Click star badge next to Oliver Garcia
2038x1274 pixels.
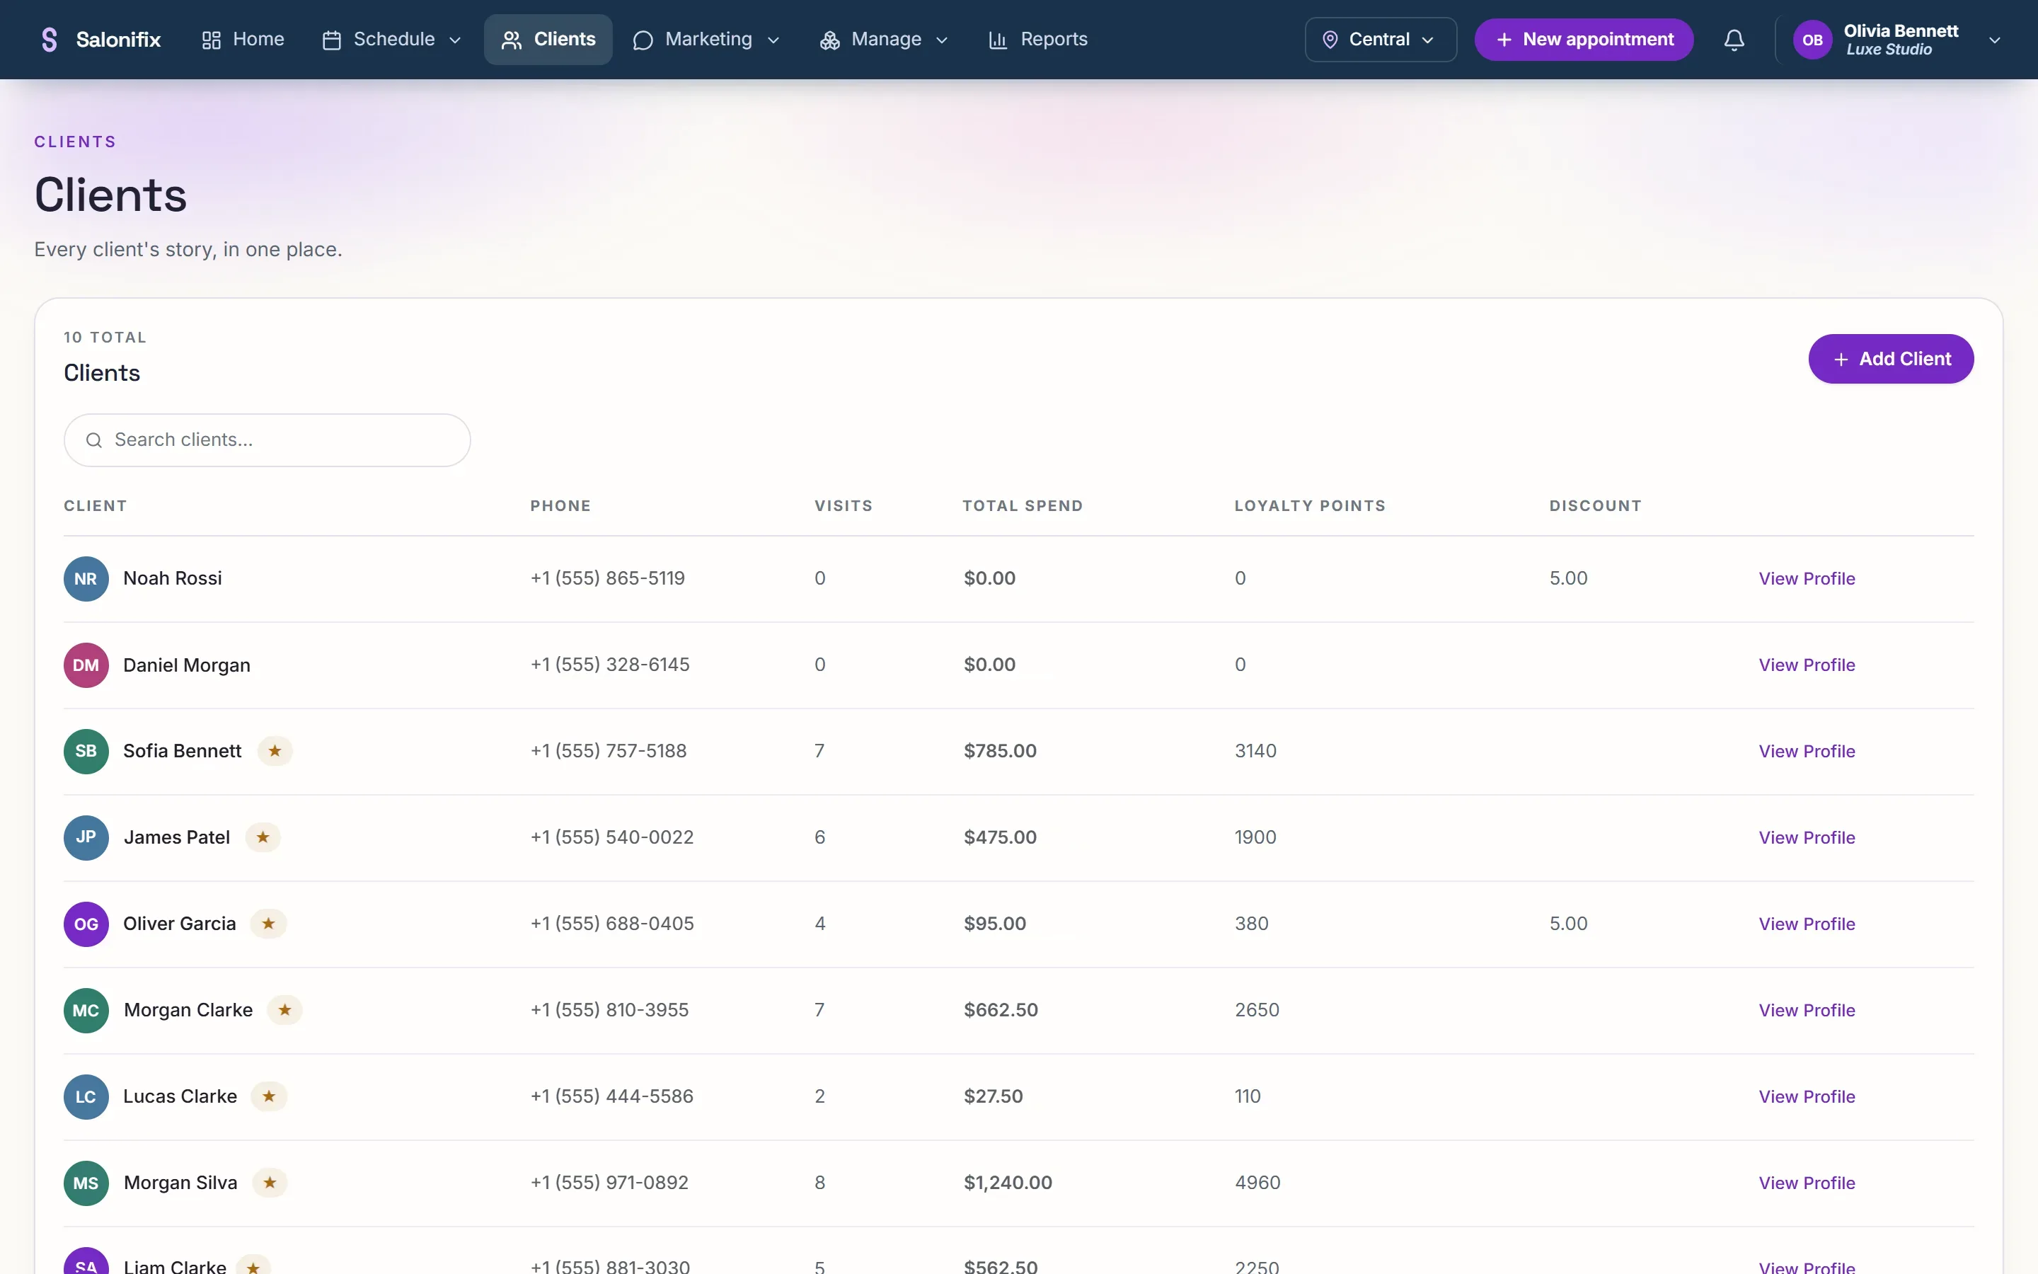[269, 924]
